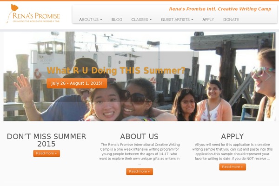Open the Donate navigation item
279x186 pixels.
click(x=231, y=20)
